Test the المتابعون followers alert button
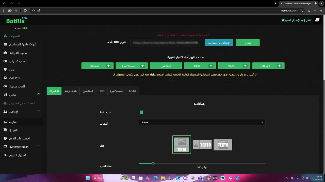Image resolution: width=325 pixels, height=182 pixels. 166,66
